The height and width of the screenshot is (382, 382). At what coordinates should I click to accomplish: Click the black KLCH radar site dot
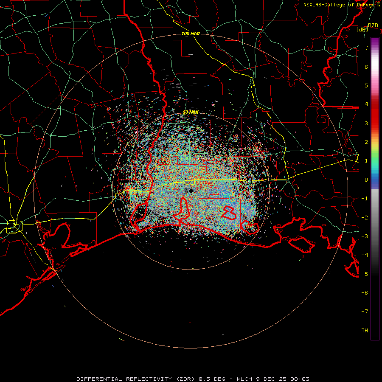(191, 191)
